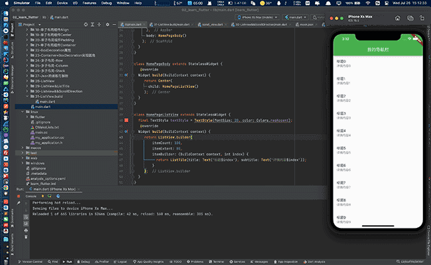
Task: Clear console with trash icon
Action: click(x=26, y=237)
